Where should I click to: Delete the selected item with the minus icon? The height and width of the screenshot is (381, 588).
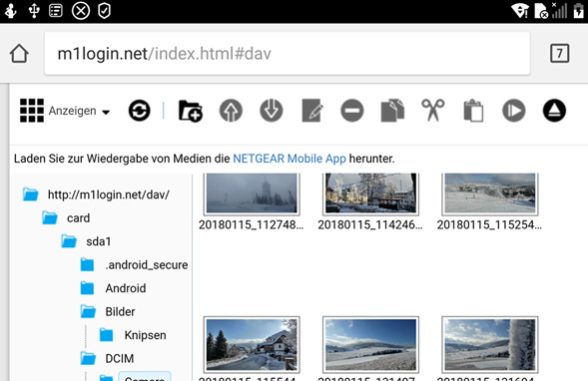point(352,111)
